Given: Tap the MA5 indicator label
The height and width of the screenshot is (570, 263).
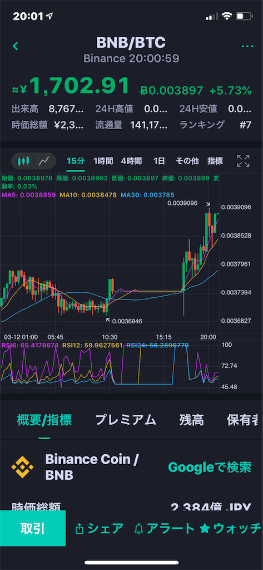Looking at the screenshot, I should tap(29, 195).
